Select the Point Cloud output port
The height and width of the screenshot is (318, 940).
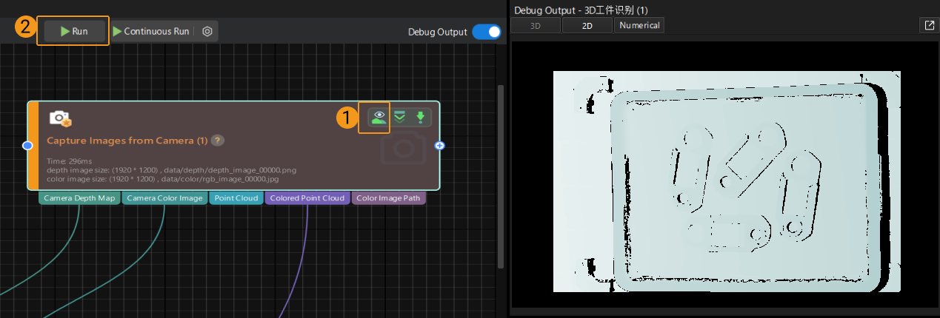point(236,198)
